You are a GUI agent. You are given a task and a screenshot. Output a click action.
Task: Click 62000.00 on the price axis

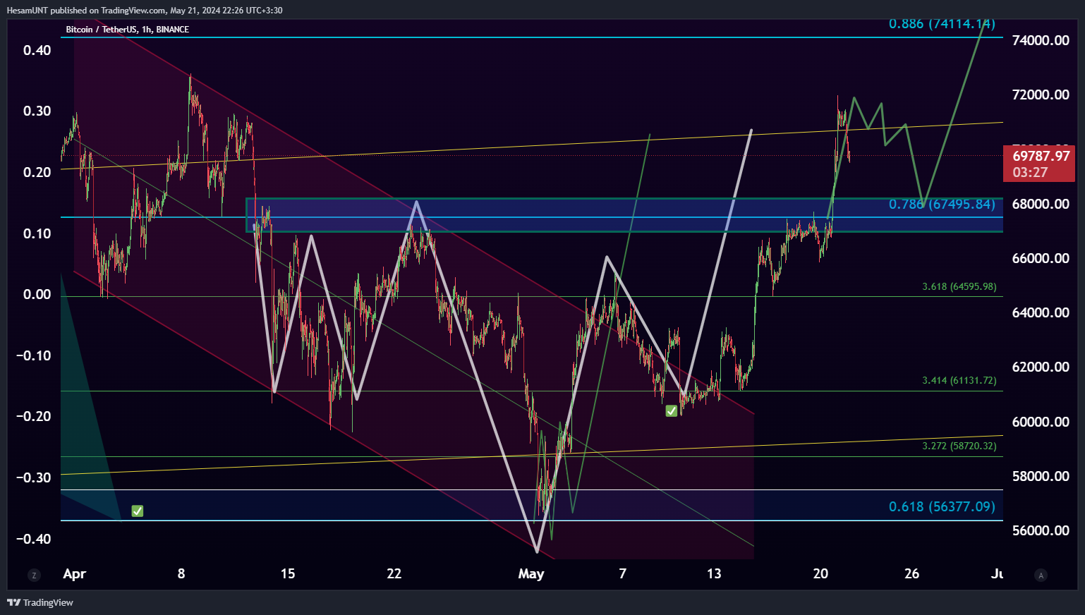[x=1041, y=367]
